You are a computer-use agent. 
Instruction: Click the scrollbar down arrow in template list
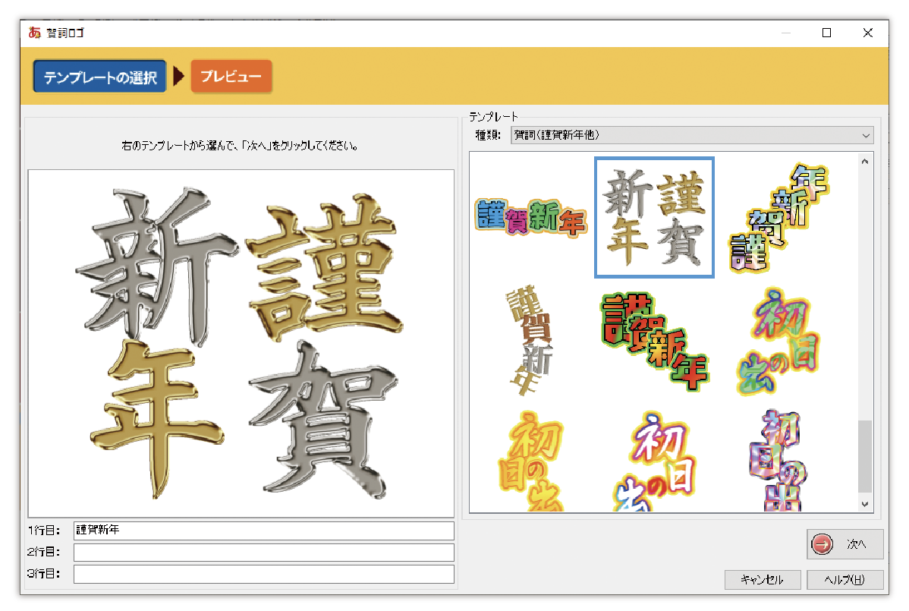[x=865, y=503]
